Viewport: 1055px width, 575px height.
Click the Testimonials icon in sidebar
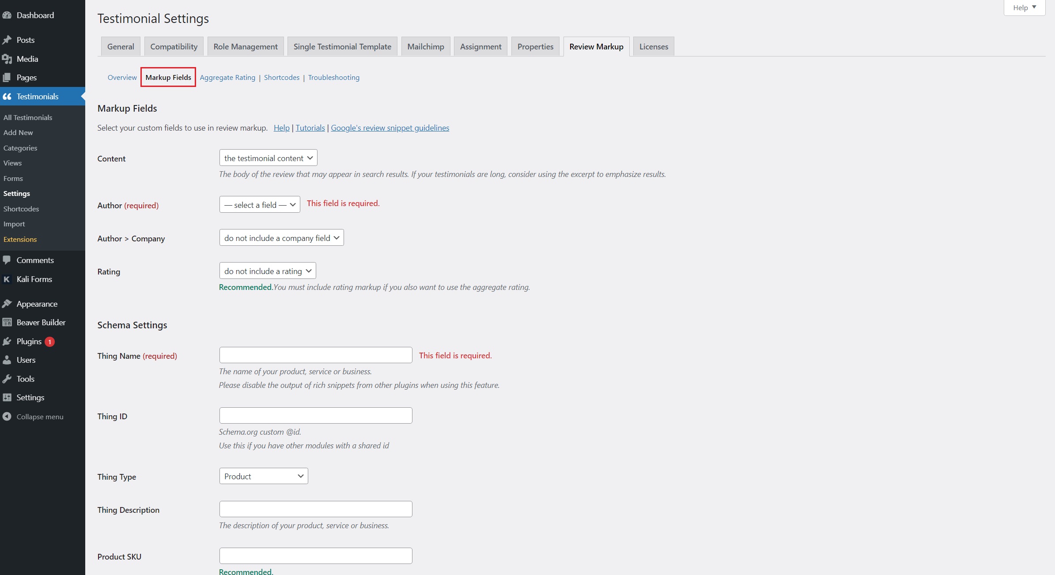8,96
